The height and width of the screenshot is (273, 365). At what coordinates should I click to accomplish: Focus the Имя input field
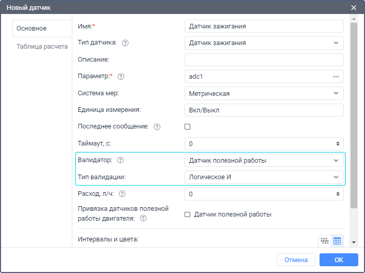tap(264, 26)
